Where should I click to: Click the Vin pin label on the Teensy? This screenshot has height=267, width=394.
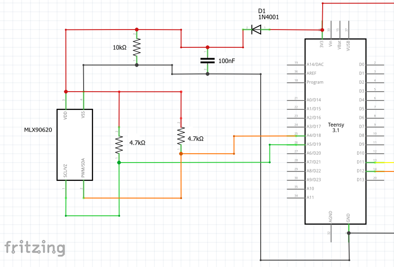click(331, 43)
